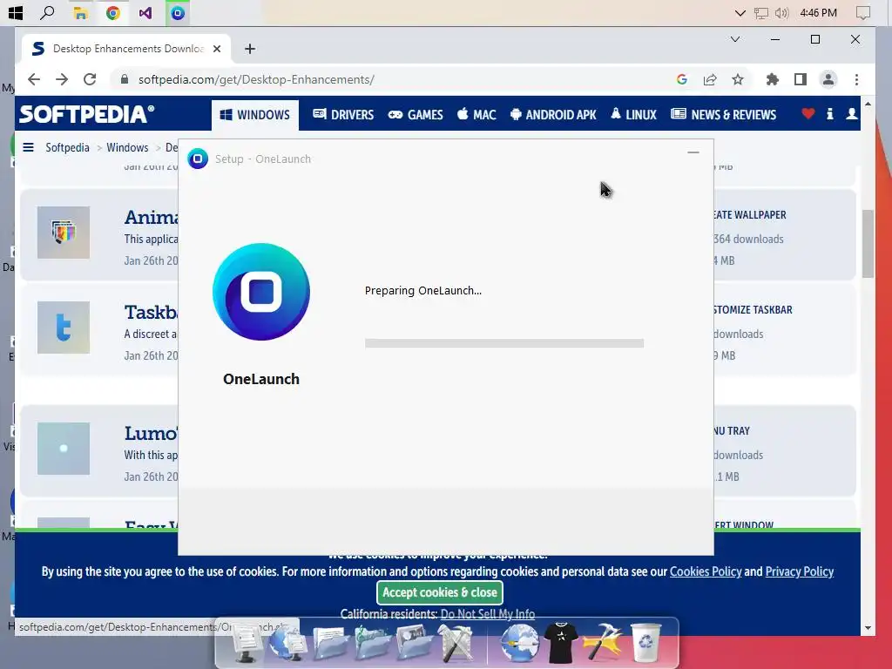Open the Softpedia hamburger menu

(28, 148)
